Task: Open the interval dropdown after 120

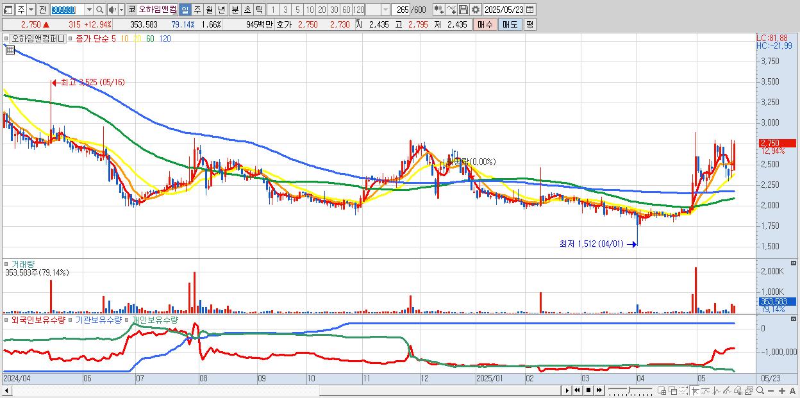Action: (385, 10)
